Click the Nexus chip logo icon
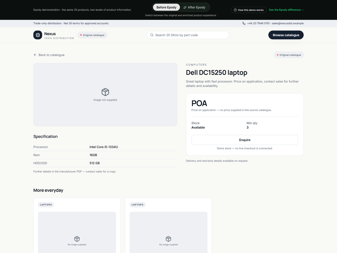Image resolution: width=337 pixels, height=253 pixels. pyautogui.click(x=38, y=35)
